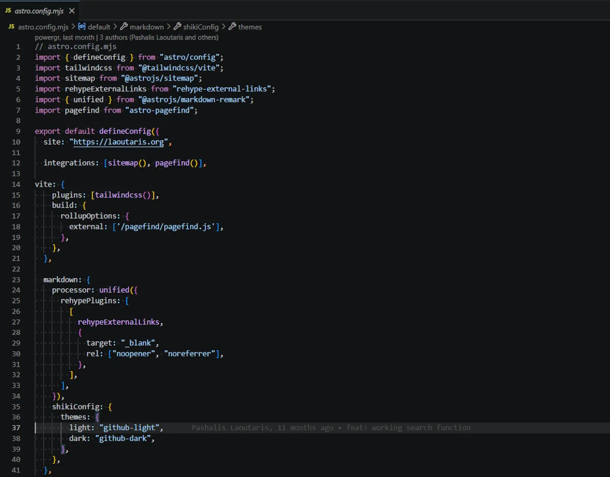
Task: Click the '/pagefind/pagefind.js' string
Action: 166,227
